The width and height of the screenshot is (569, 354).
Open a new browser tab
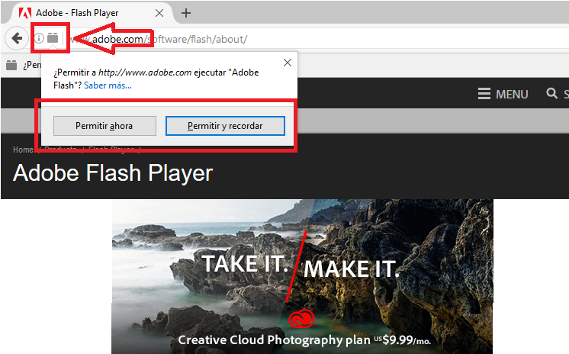pos(186,13)
